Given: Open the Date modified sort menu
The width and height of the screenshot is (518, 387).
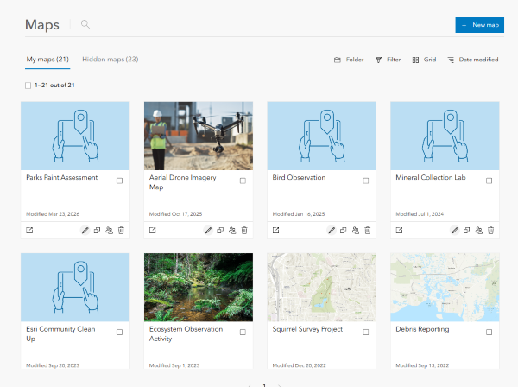Looking at the screenshot, I should click(x=473, y=60).
